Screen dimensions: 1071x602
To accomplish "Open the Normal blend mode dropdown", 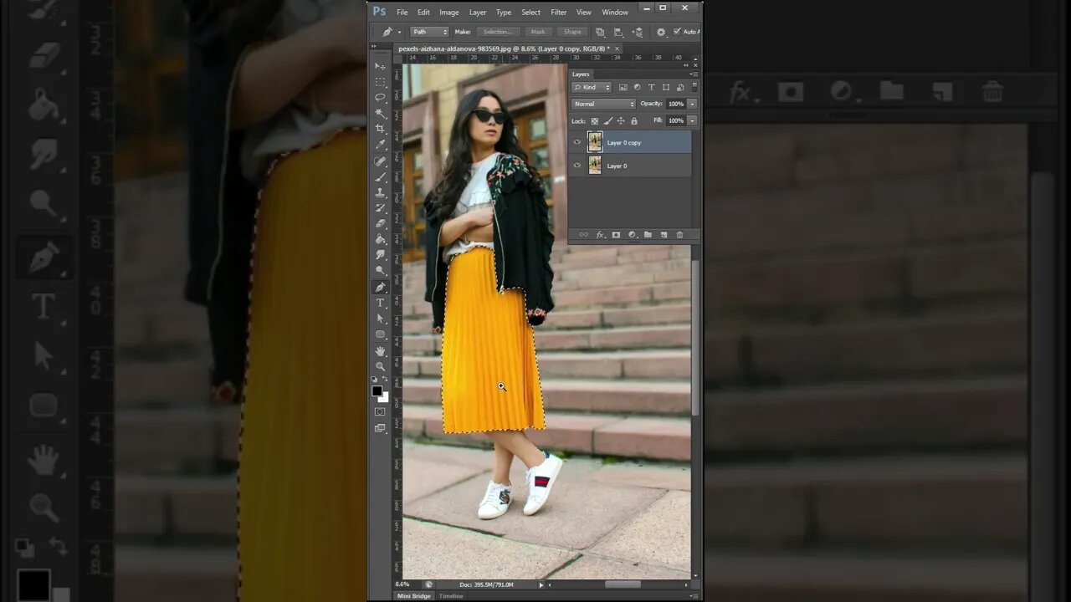I will coord(603,104).
